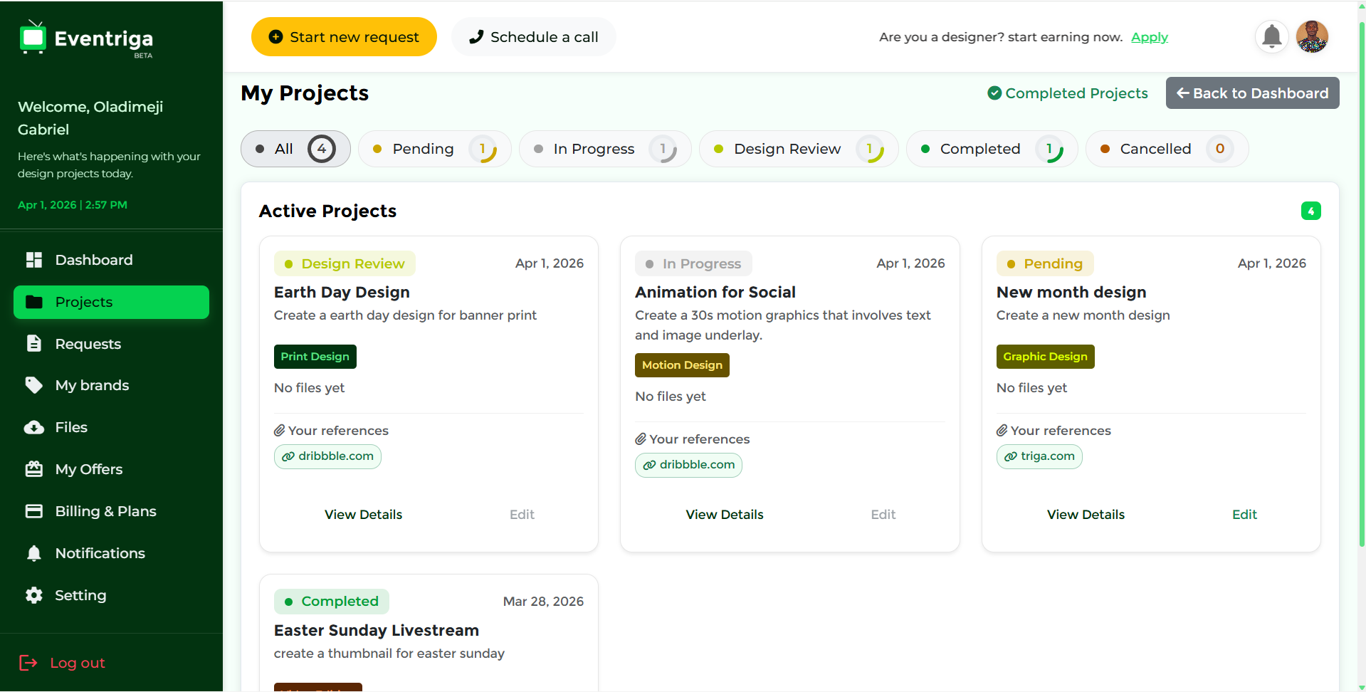Select the All filter tab
1366x692 pixels.
point(295,149)
